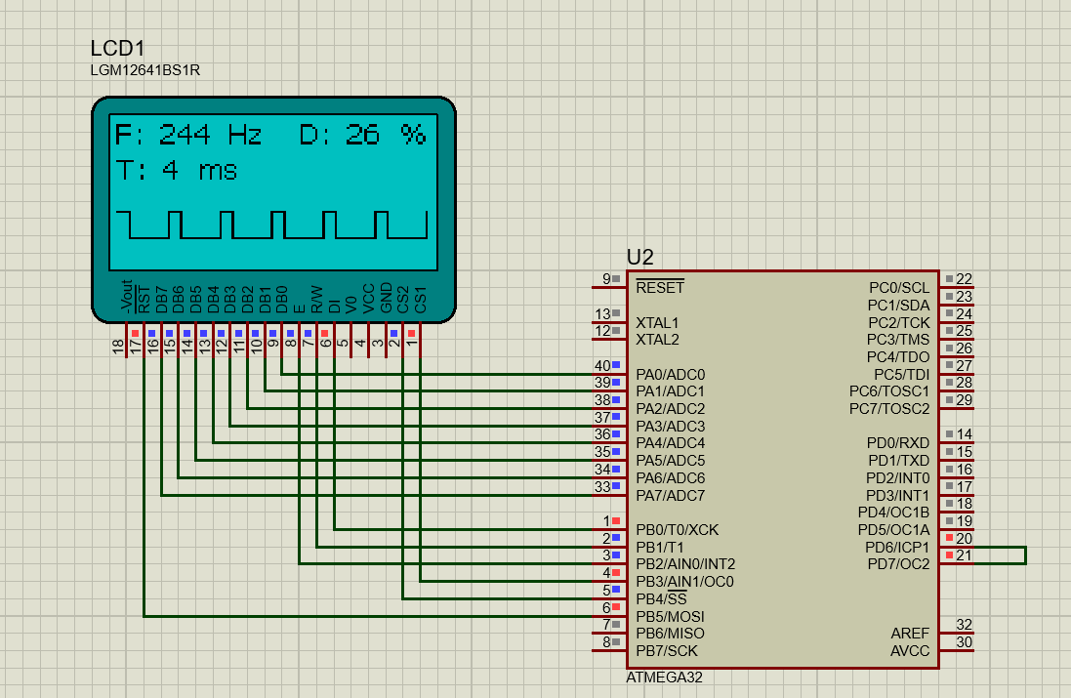
Task: Select the PC3/TMS pin label
Action: (898, 340)
